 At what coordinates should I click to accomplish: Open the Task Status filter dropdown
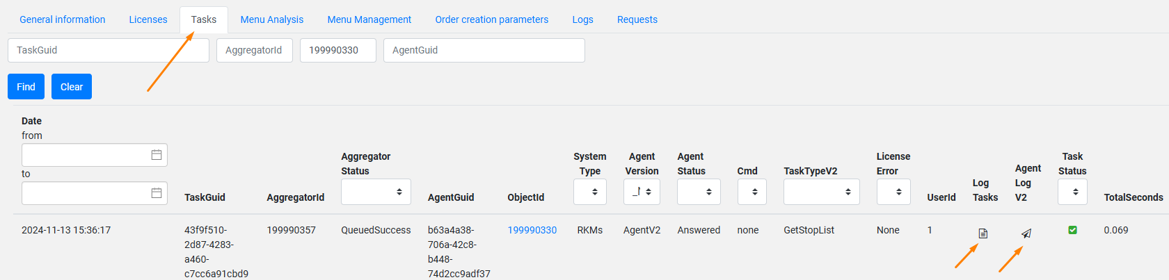pyautogui.click(x=1072, y=192)
